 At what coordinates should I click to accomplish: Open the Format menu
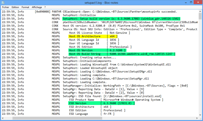pyautogui.click(x=25, y=7)
